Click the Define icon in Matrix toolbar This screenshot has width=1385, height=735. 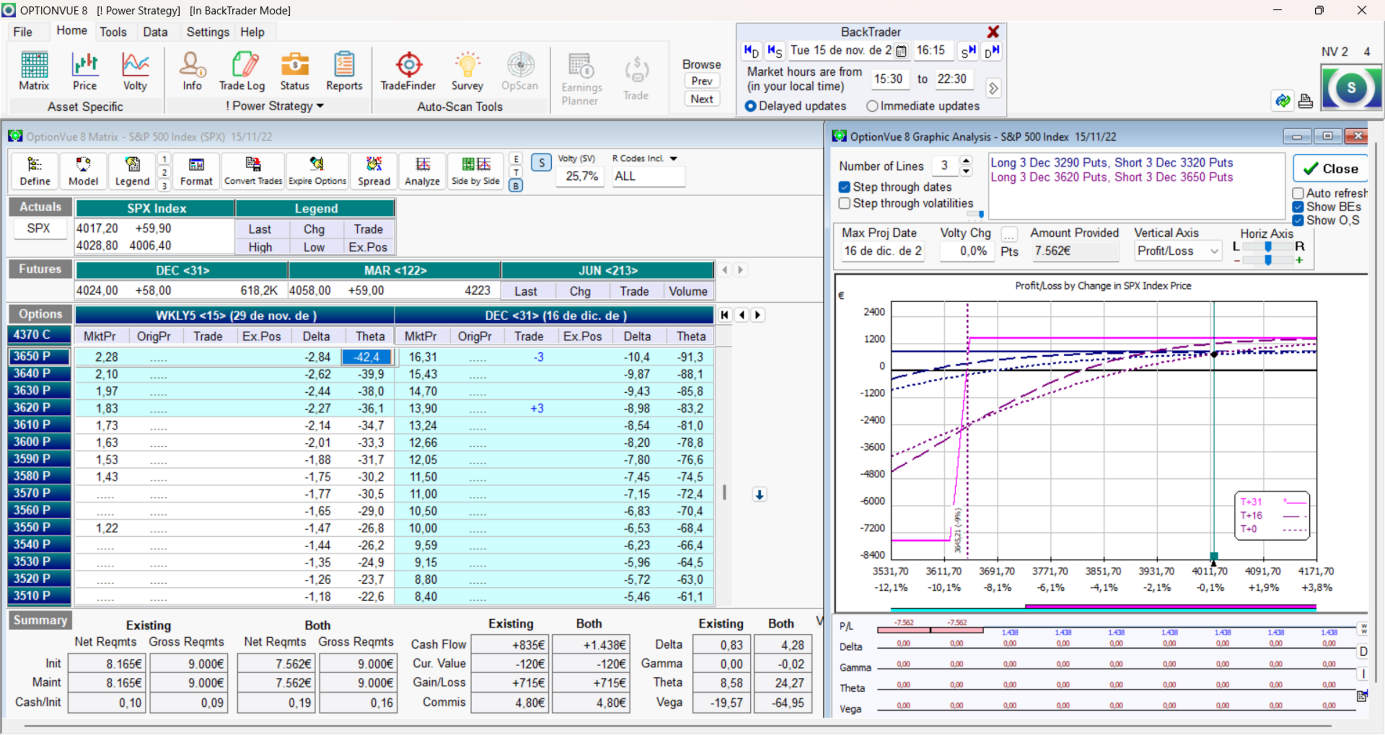click(35, 171)
